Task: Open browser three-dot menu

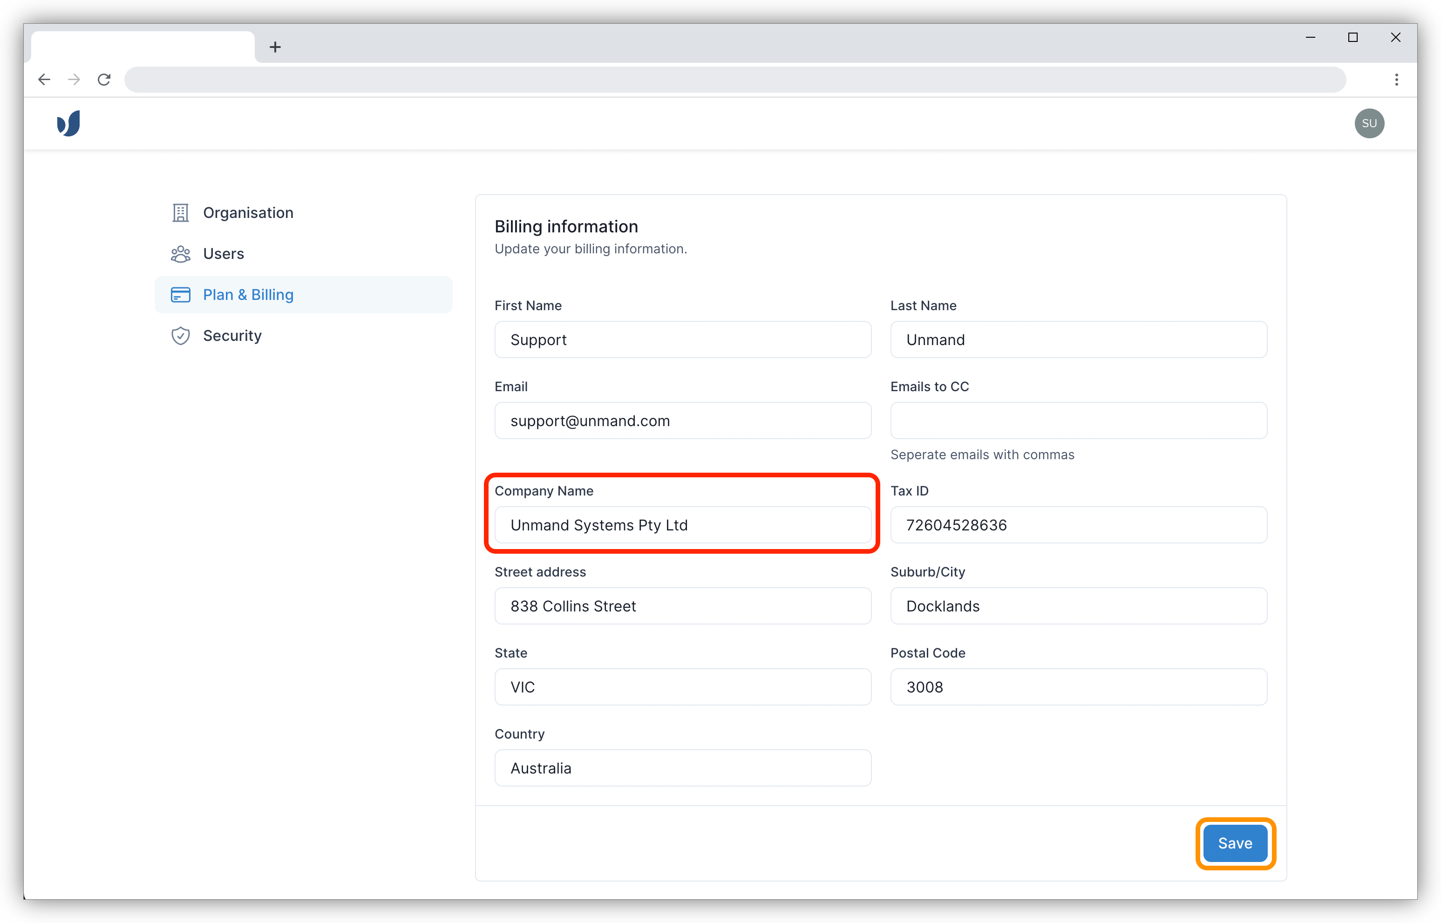Action: [x=1396, y=80]
